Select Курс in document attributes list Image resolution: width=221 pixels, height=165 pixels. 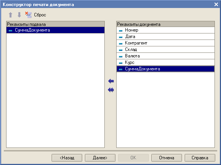point(166,62)
